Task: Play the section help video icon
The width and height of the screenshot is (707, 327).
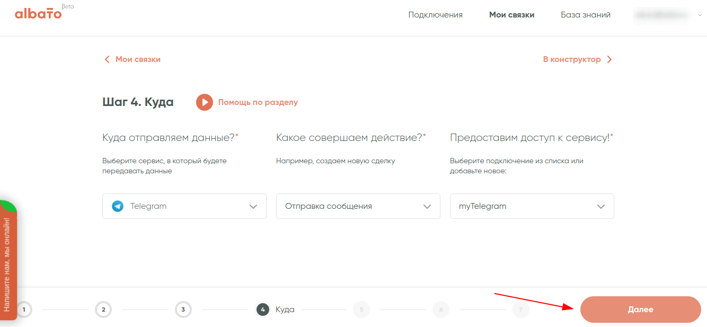Action: (205, 102)
